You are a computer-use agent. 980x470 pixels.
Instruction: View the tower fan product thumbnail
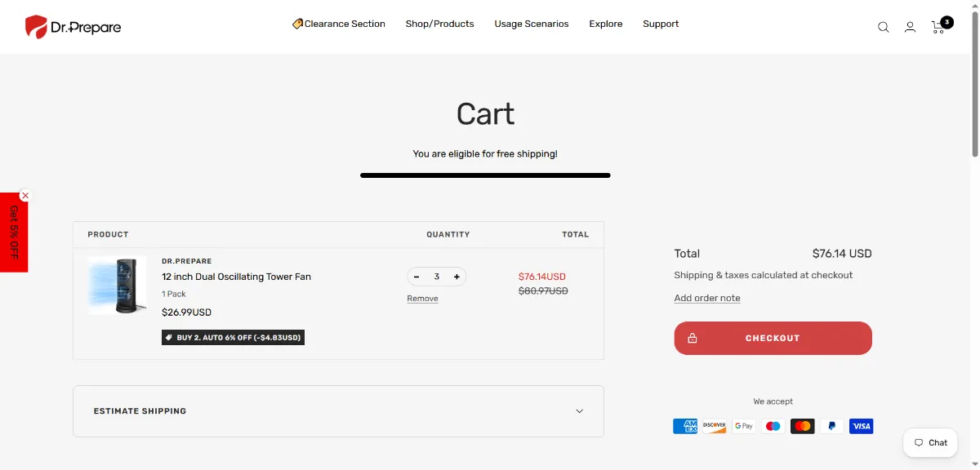click(117, 285)
